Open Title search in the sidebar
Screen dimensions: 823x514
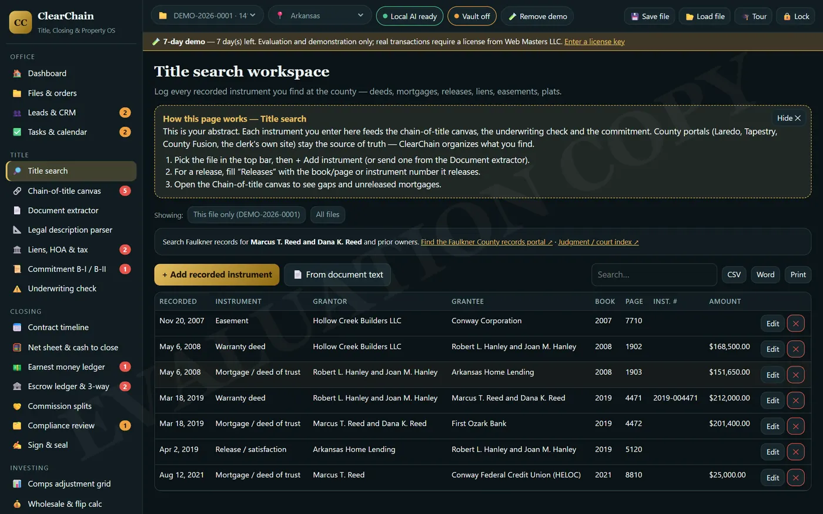pyautogui.click(x=71, y=171)
